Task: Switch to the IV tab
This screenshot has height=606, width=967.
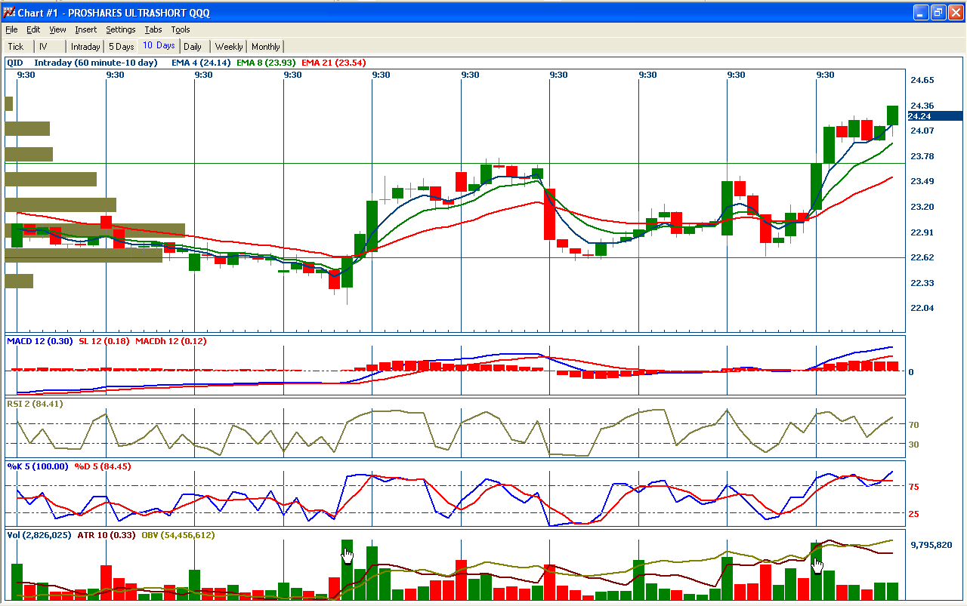Action: pyautogui.click(x=43, y=47)
